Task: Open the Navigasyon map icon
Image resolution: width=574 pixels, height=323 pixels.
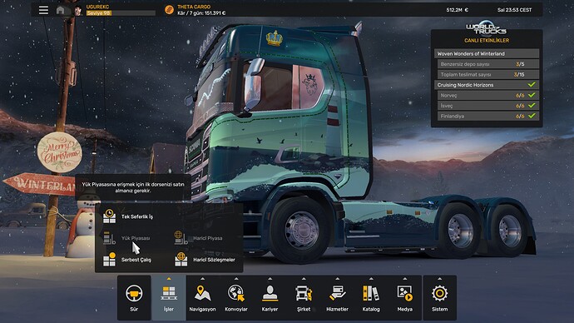Action: [202, 293]
